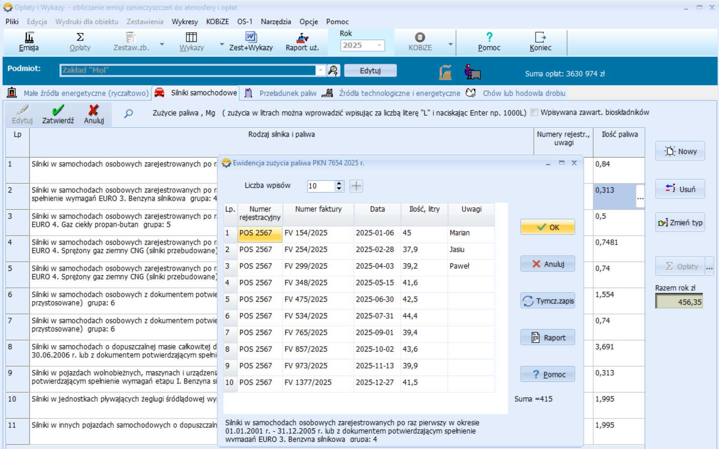Click the search binoculars icon next to Podmiot
This screenshot has width=719, height=449.
tap(333, 71)
